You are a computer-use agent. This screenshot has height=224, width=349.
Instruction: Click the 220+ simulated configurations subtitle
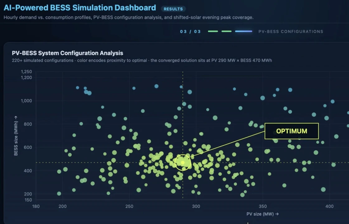142,60
